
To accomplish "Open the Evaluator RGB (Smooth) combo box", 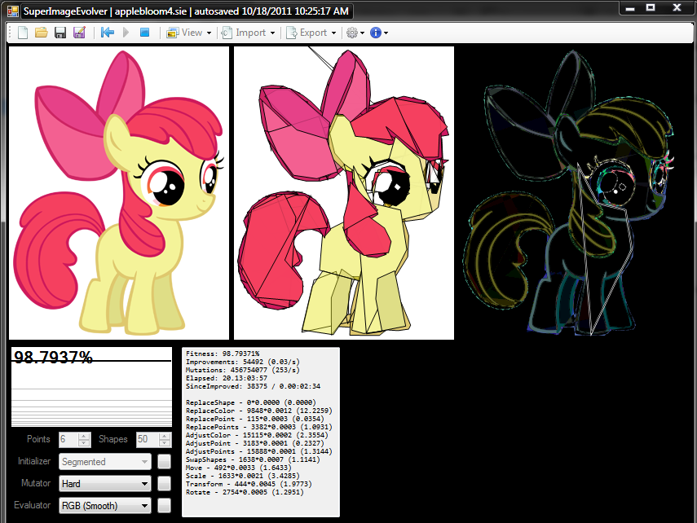I will click(105, 506).
